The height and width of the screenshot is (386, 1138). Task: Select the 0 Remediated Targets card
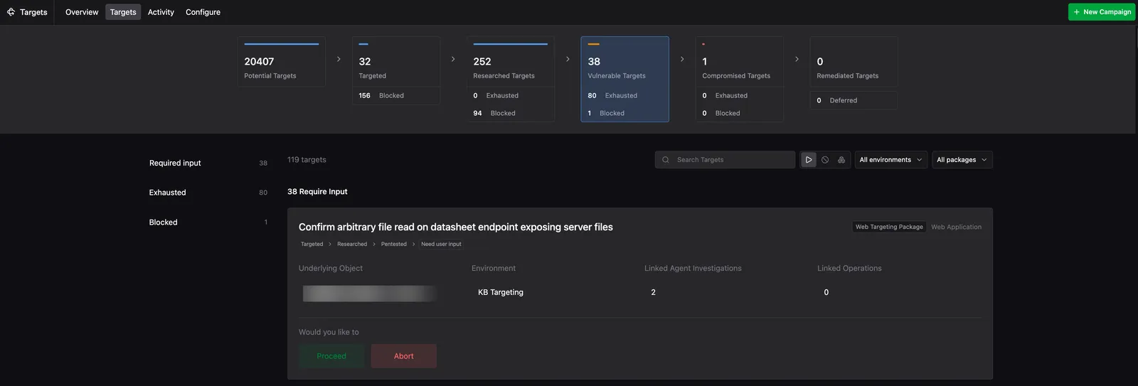[854, 62]
